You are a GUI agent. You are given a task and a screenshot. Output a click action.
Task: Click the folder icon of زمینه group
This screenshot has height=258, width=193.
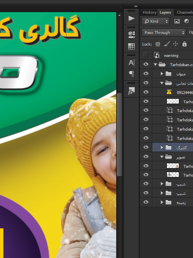(x=168, y=202)
